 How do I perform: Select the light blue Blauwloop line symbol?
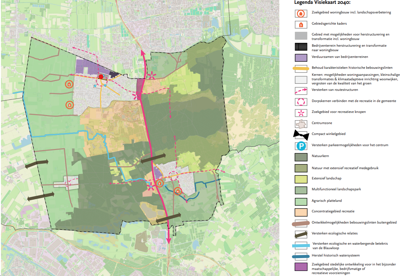coord(301,246)
